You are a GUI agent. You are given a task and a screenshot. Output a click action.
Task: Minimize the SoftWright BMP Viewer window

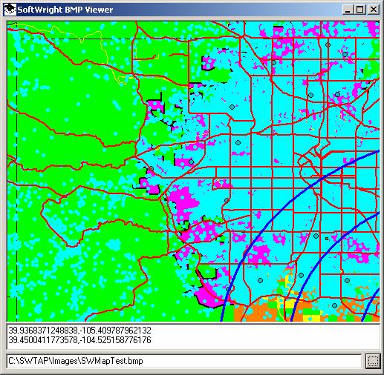coord(348,10)
